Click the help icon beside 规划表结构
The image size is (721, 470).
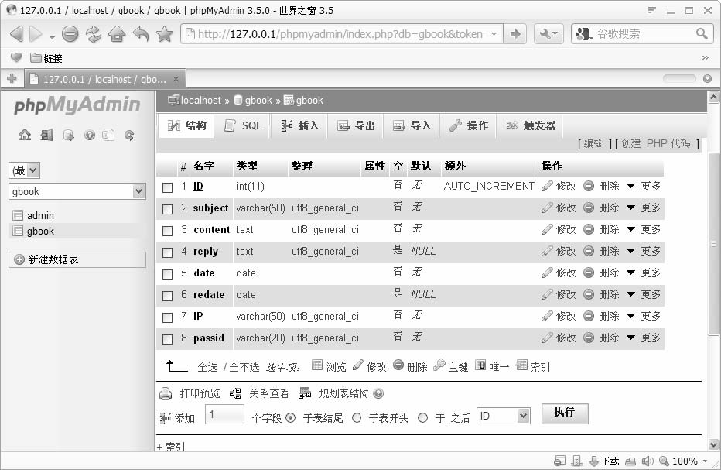pos(378,393)
